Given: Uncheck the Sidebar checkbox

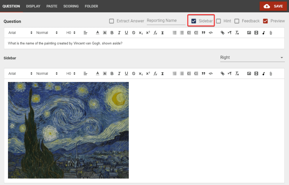Looking at the screenshot, I should 194,21.
